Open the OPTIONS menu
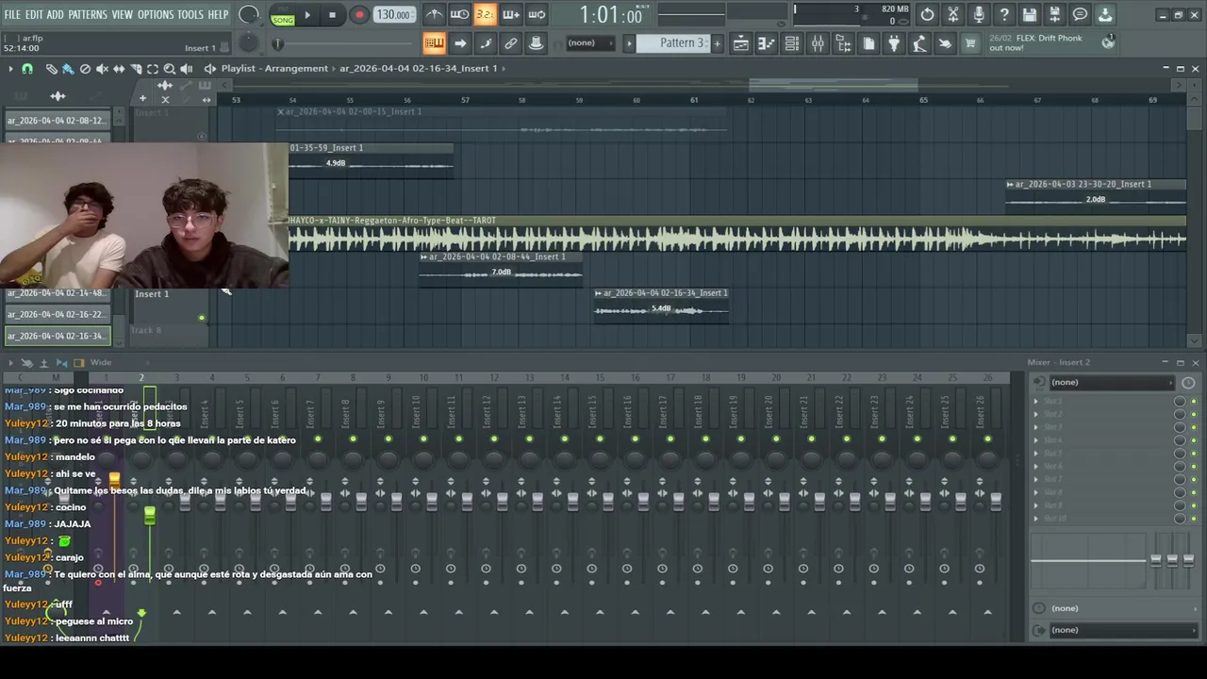 click(x=156, y=15)
